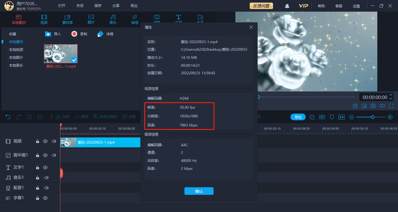Click the split compare columns icon
The width and height of the screenshot is (398, 212).
coord(322,117)
